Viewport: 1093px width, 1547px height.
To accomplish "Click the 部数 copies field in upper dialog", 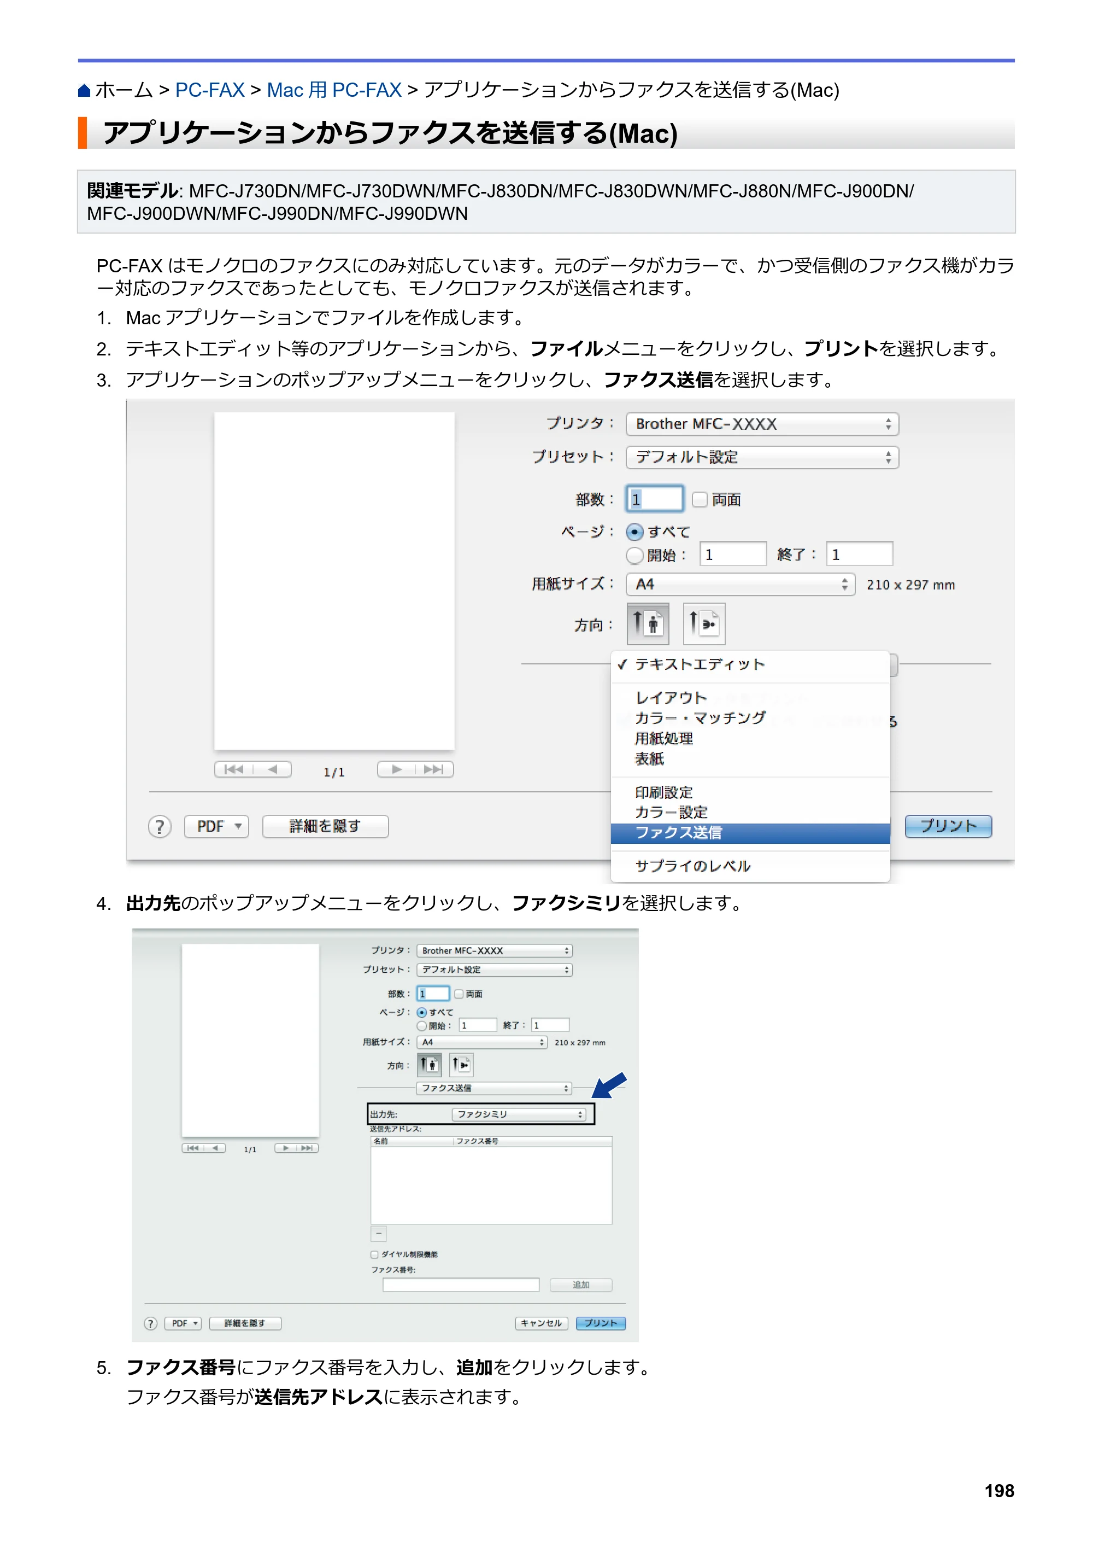I will 655,499.
